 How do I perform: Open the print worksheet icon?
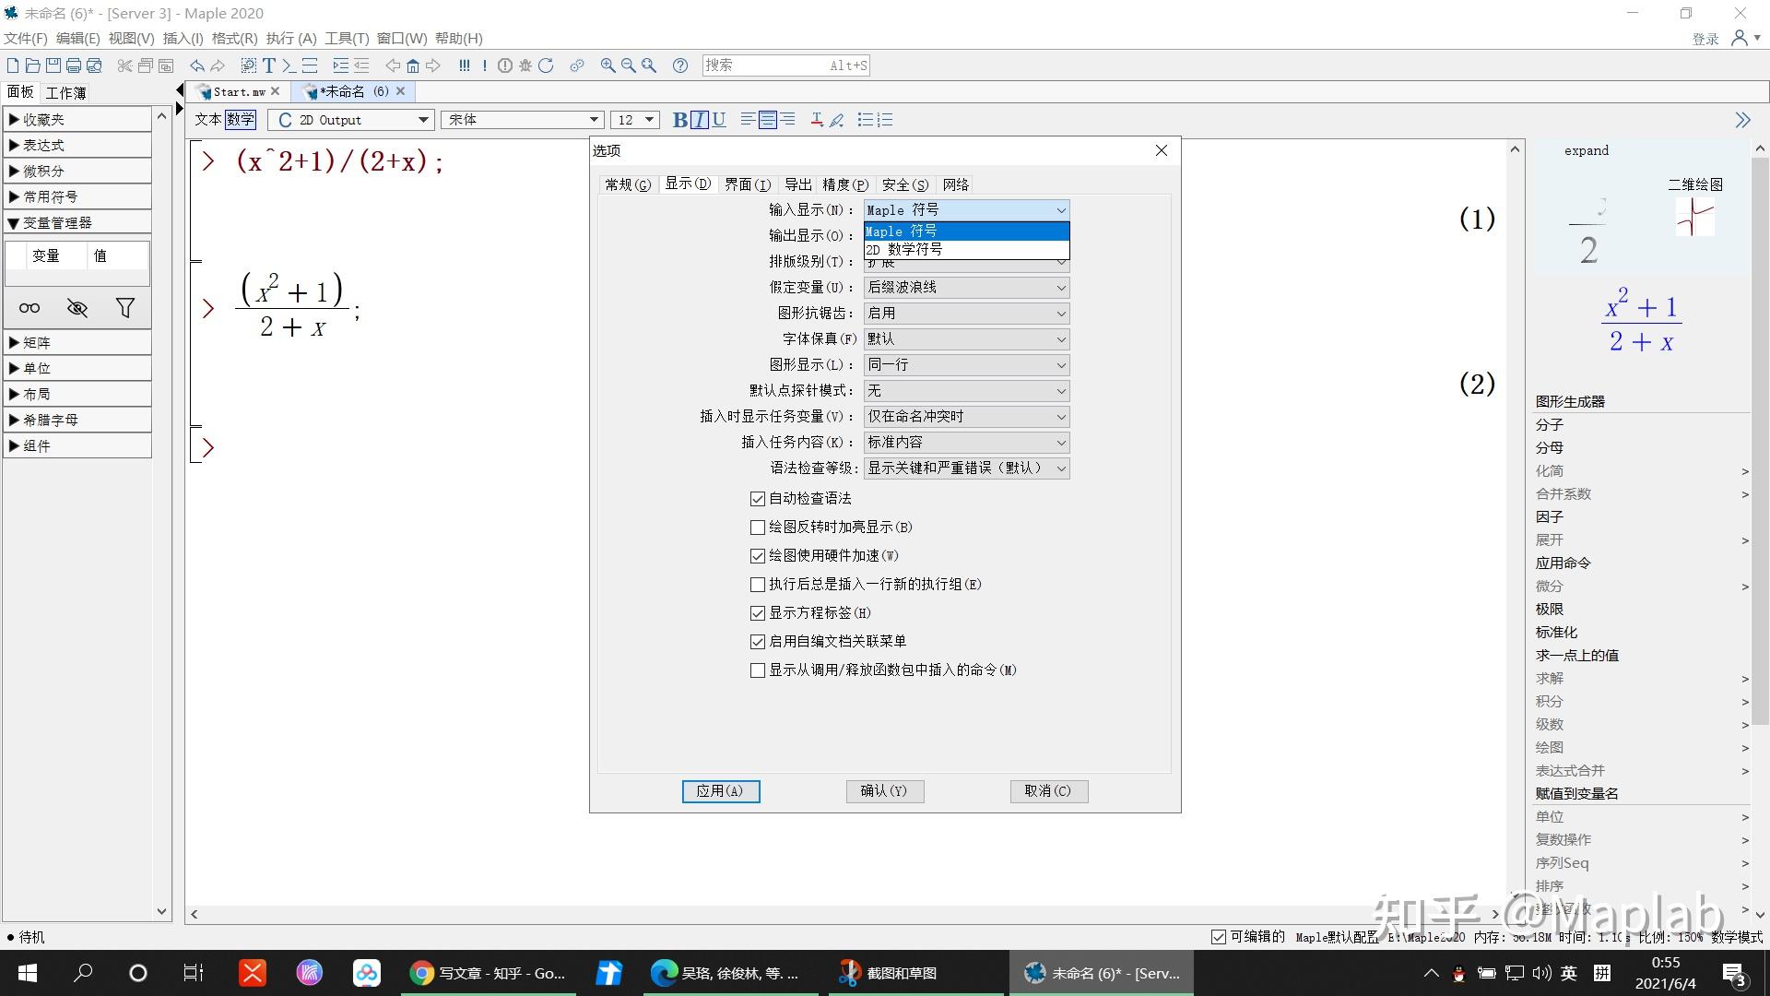[x=73, y=65]
